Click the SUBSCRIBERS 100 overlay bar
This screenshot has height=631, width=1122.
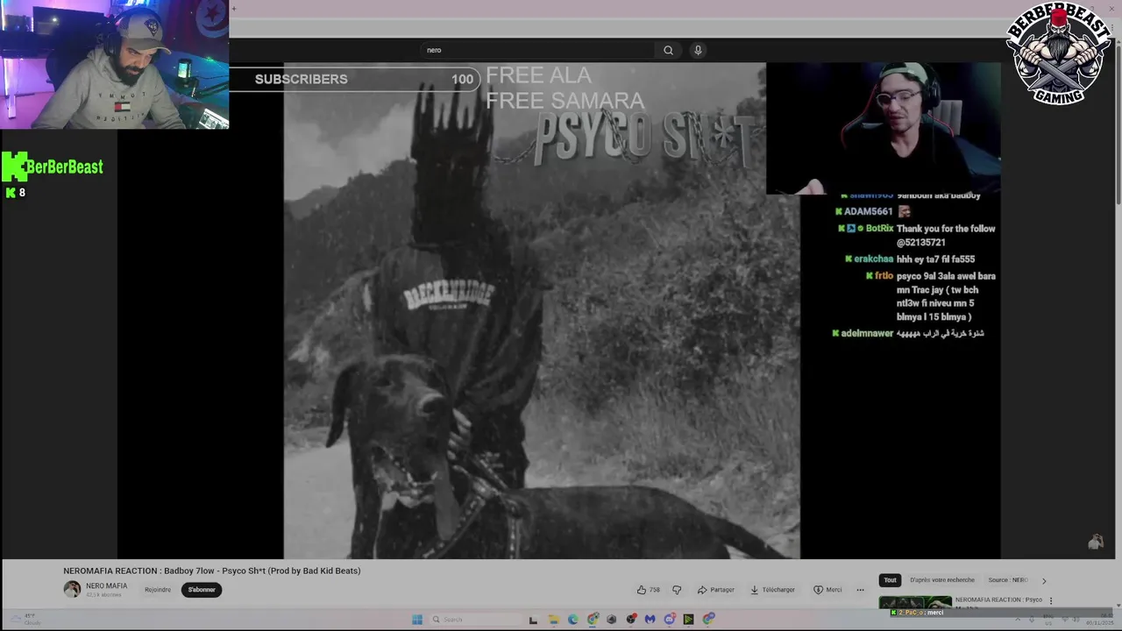(x=354, y=79)
